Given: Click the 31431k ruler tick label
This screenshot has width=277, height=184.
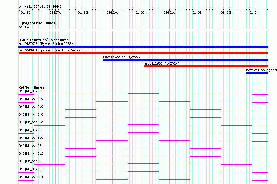Looking at the screenshot, I should tap(169, 12).
